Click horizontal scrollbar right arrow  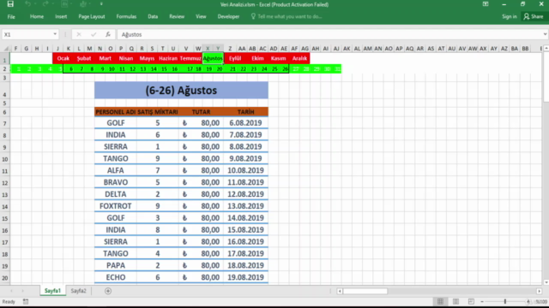[x=540, y=291]
